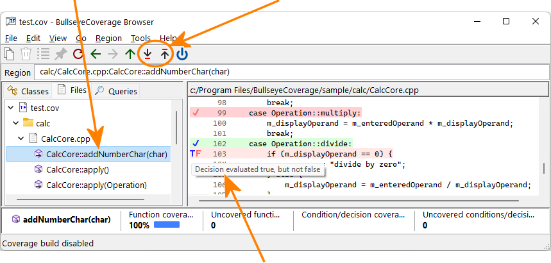Click 'case Operation::multiply:' code line
551x263 pixels.
[x=305, y=113]
